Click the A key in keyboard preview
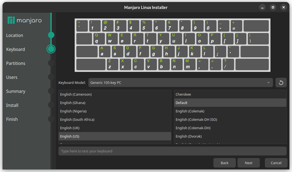Screen dimensions: 292x172 (x=105, y=51)
